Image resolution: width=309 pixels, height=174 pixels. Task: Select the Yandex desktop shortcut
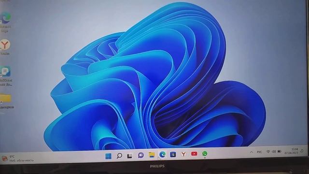click(x=5, y=47)
